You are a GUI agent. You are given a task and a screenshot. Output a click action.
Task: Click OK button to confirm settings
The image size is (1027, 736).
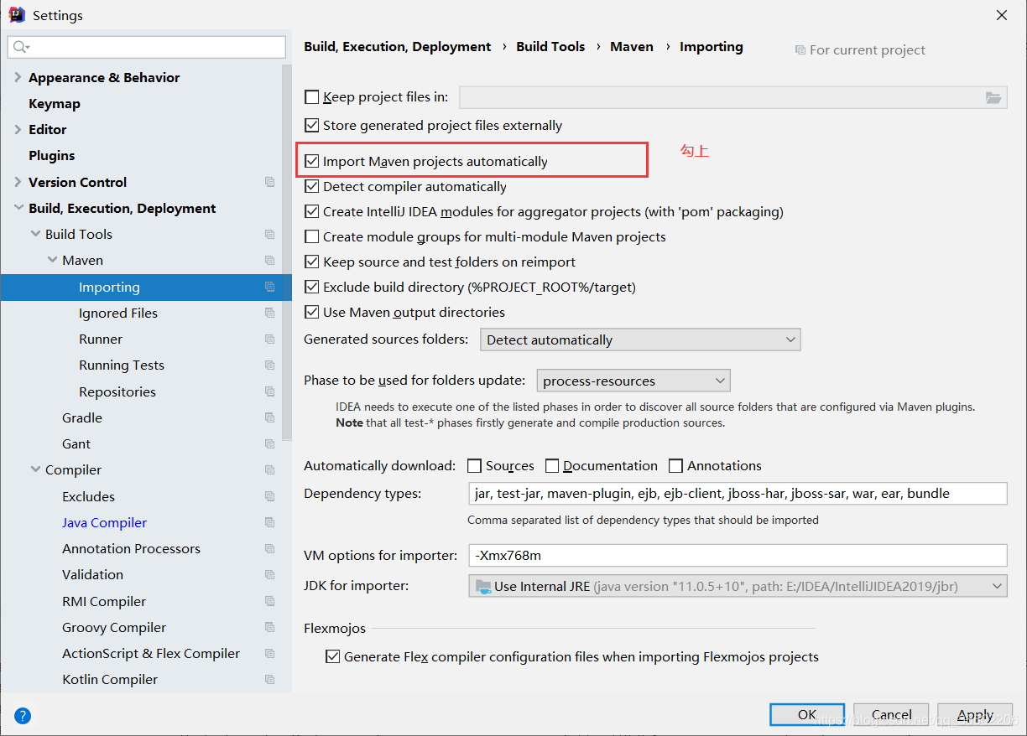point(807,714)
